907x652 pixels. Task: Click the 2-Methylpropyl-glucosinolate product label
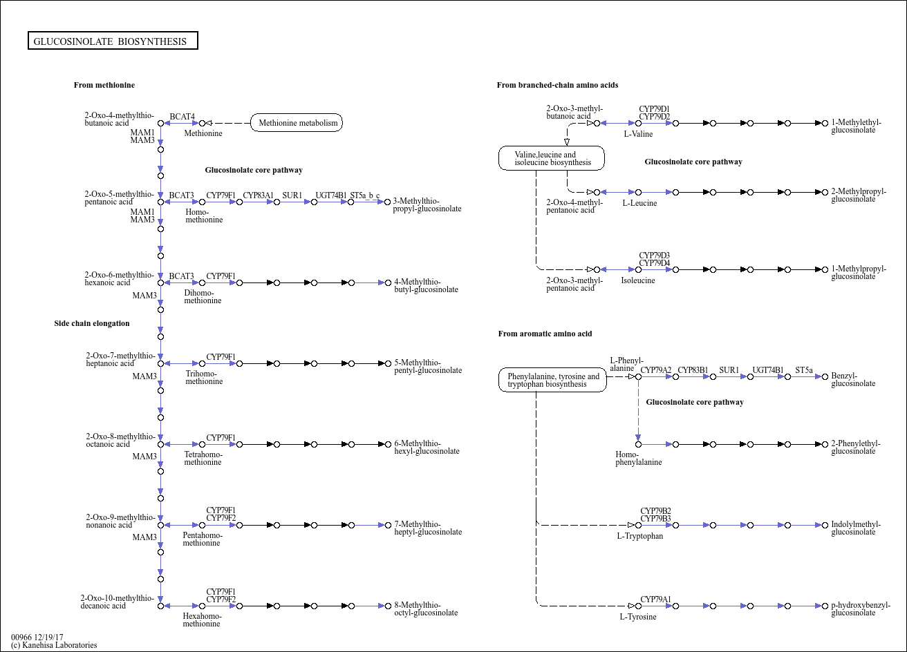point(859,195)
